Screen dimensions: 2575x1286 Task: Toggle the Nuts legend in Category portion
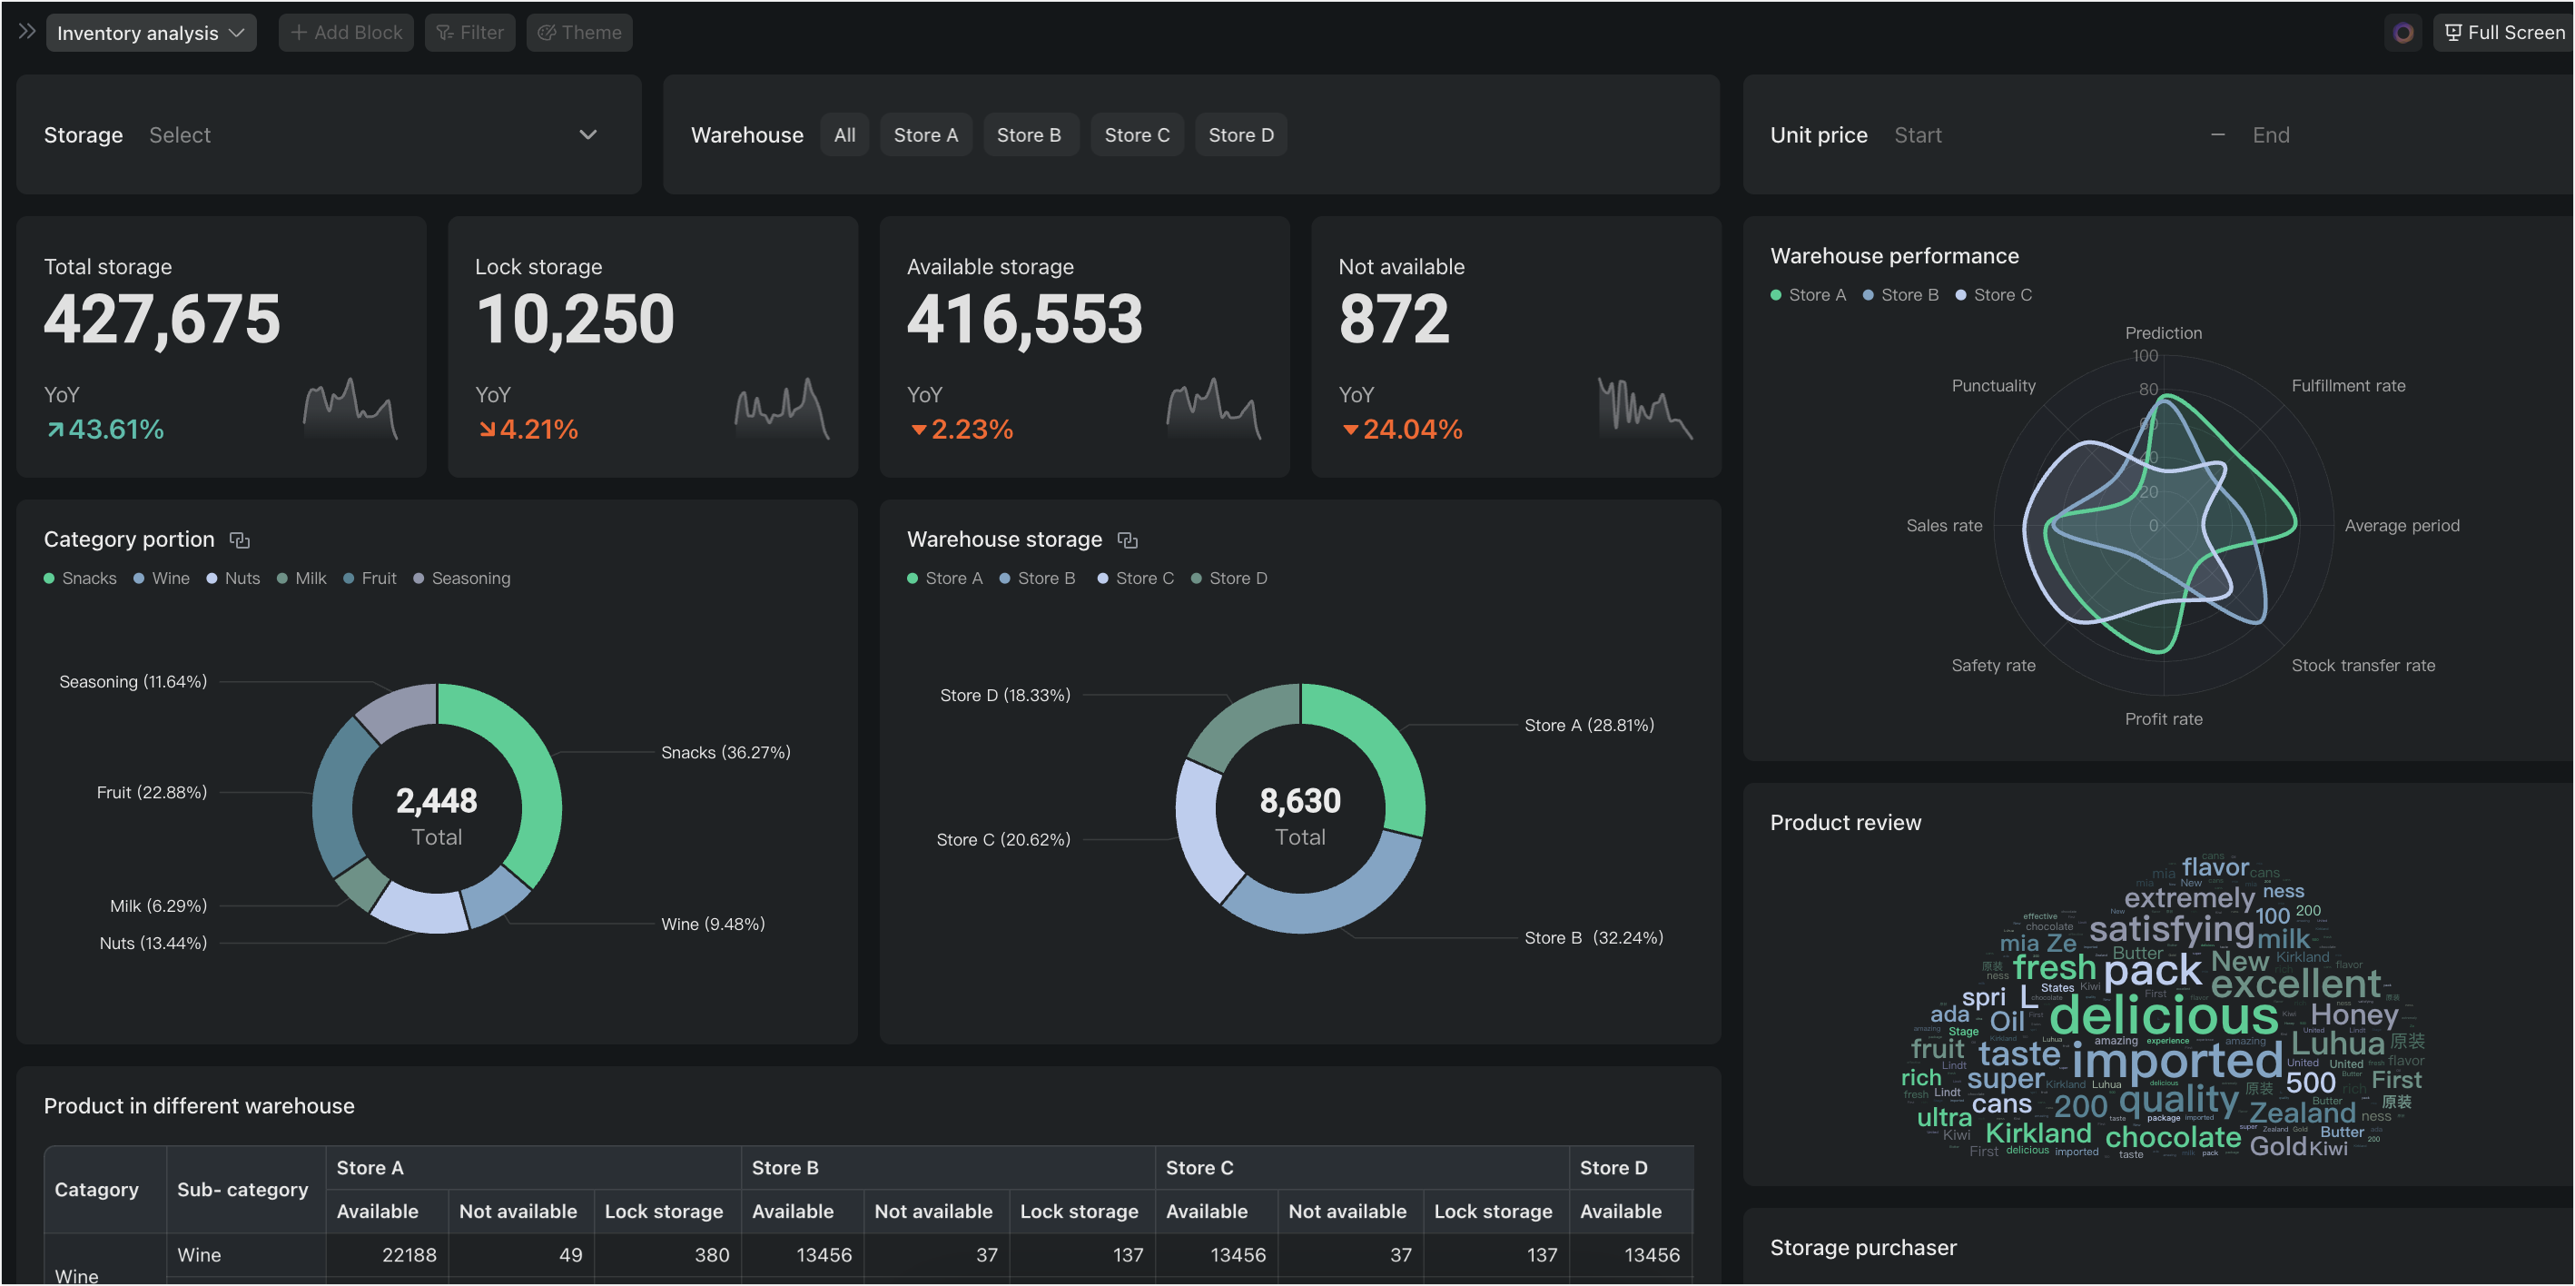(233, 578)
